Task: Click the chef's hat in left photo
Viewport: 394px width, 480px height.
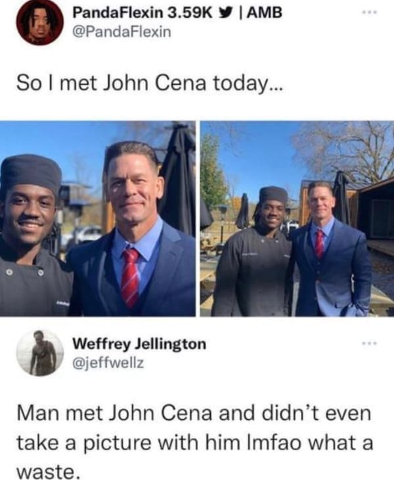Action: point(31,173)
